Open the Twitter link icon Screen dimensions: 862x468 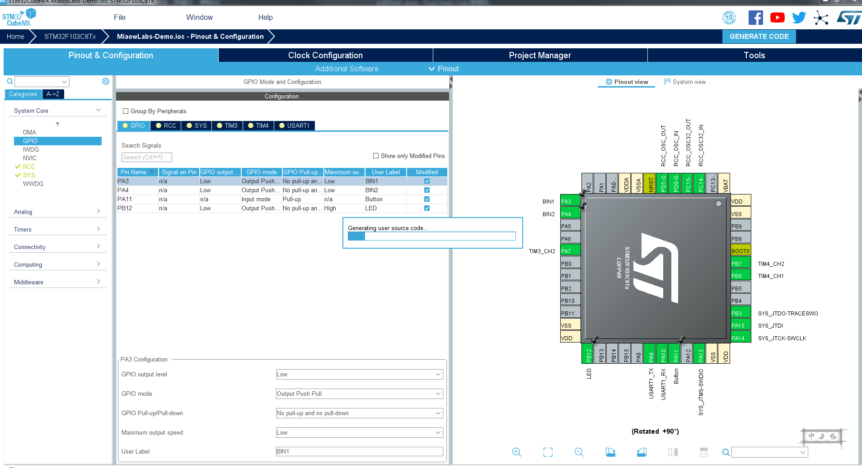(x=799, y=18)
